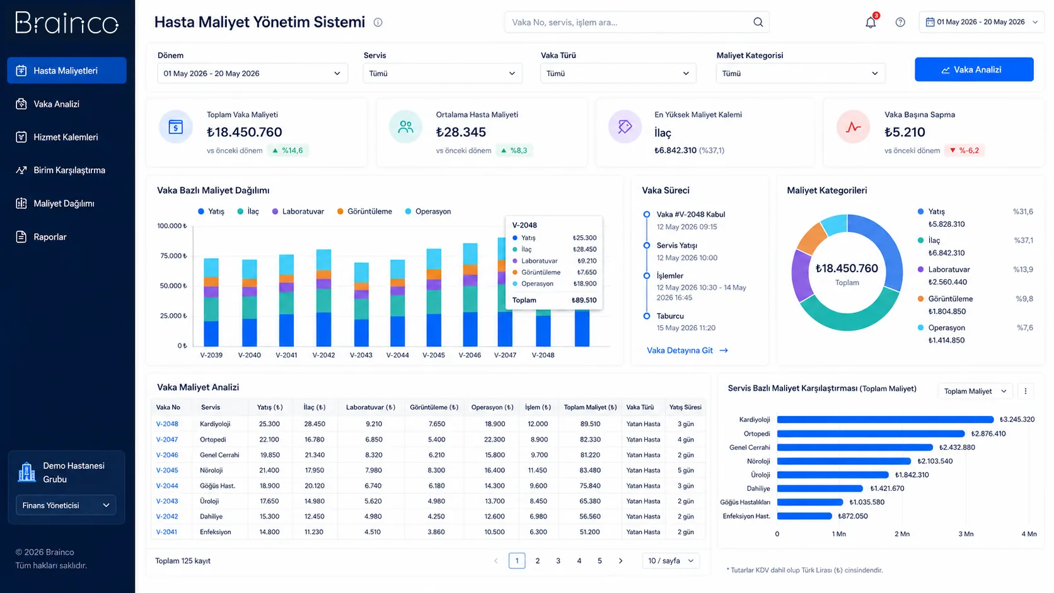Go to previous page arrow in pagination

pyautogui.click(x=496, y=561)
